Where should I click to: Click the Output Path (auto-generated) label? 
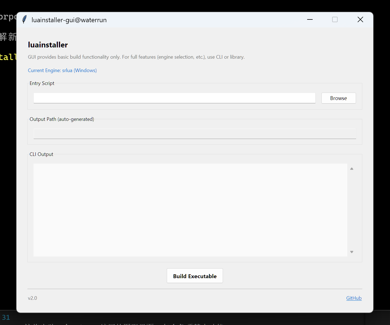(62, 119)
